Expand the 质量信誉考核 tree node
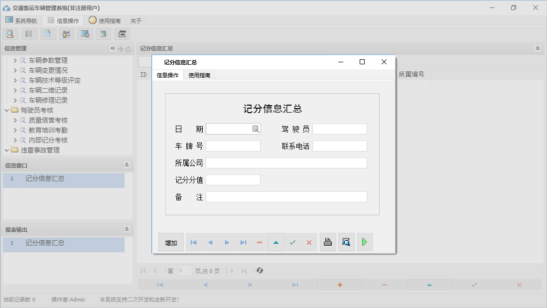Image resolution: width=547 pixels, height=308 pixels. coord(16,120)
